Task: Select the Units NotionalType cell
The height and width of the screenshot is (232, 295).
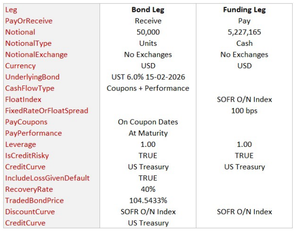Action: [x=148, y=43]
